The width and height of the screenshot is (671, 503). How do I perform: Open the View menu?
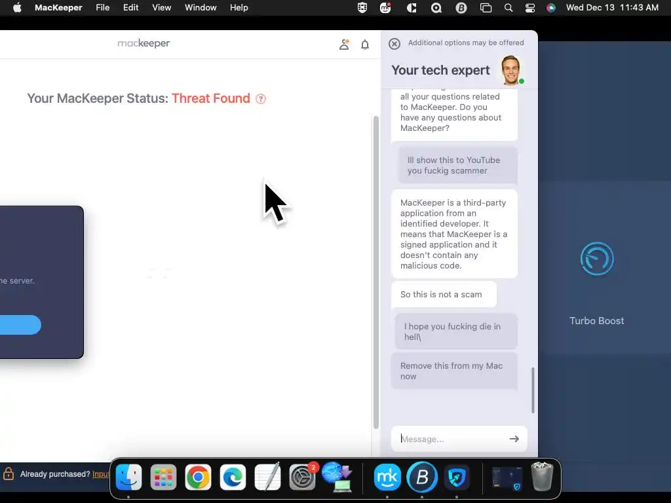162,8
